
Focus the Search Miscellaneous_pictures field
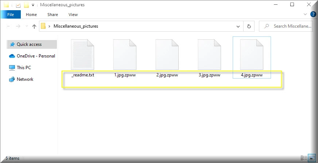click(x=286, y=26)
